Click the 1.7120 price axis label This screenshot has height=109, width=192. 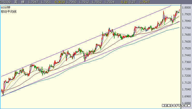coord(186,83)
